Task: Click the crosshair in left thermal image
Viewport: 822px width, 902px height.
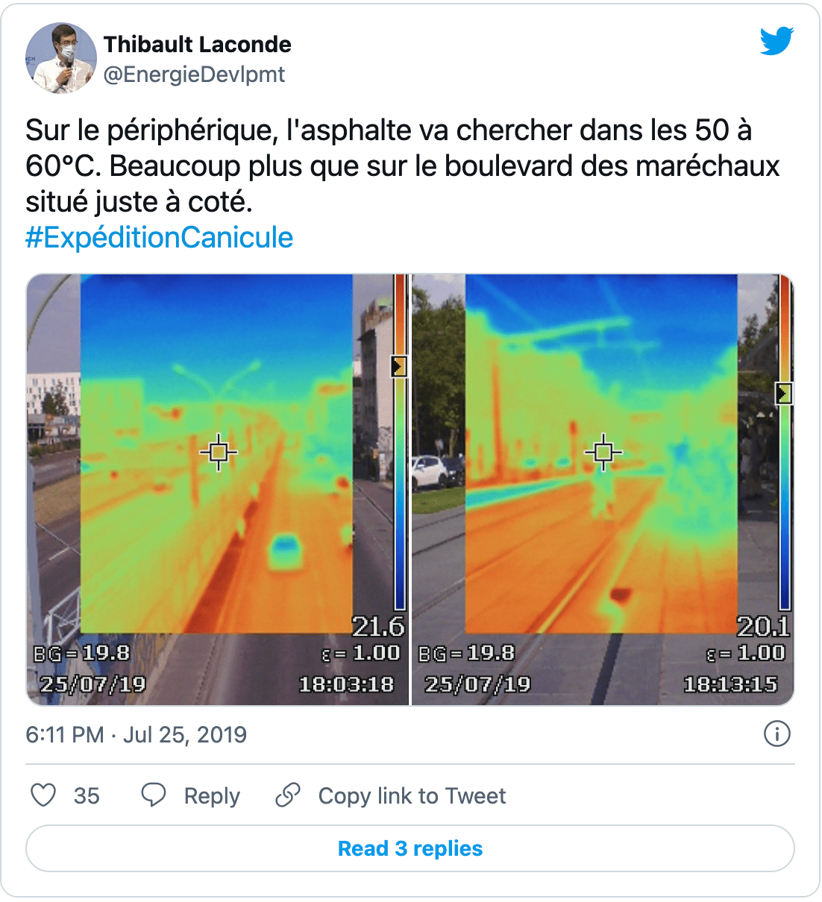Action: pos(219,452)
